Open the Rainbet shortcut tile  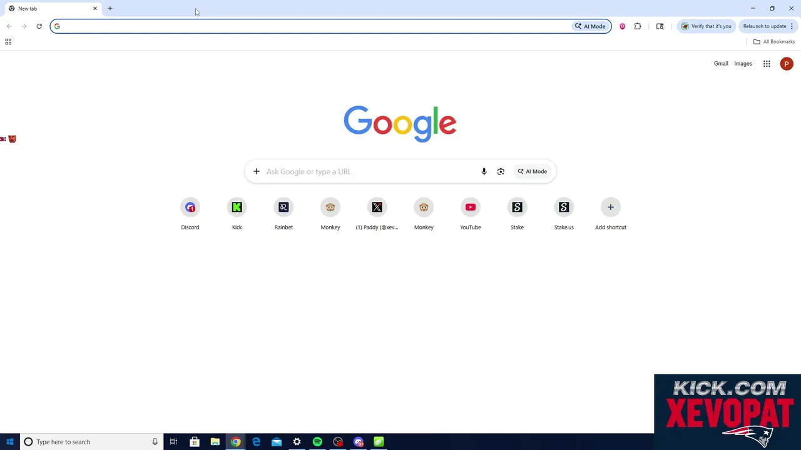coord(283,214)
